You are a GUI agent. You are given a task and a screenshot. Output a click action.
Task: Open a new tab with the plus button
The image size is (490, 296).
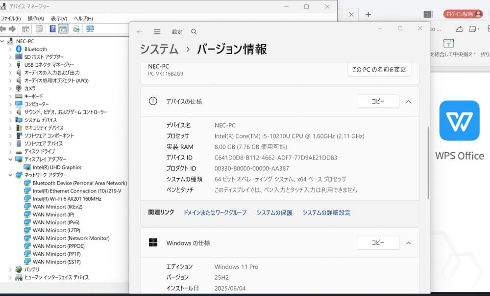tap(368, 14)
